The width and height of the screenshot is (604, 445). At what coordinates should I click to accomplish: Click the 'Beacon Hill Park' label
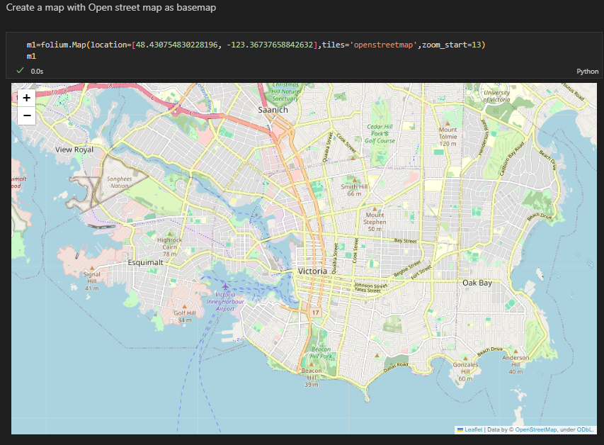(321, 353)
